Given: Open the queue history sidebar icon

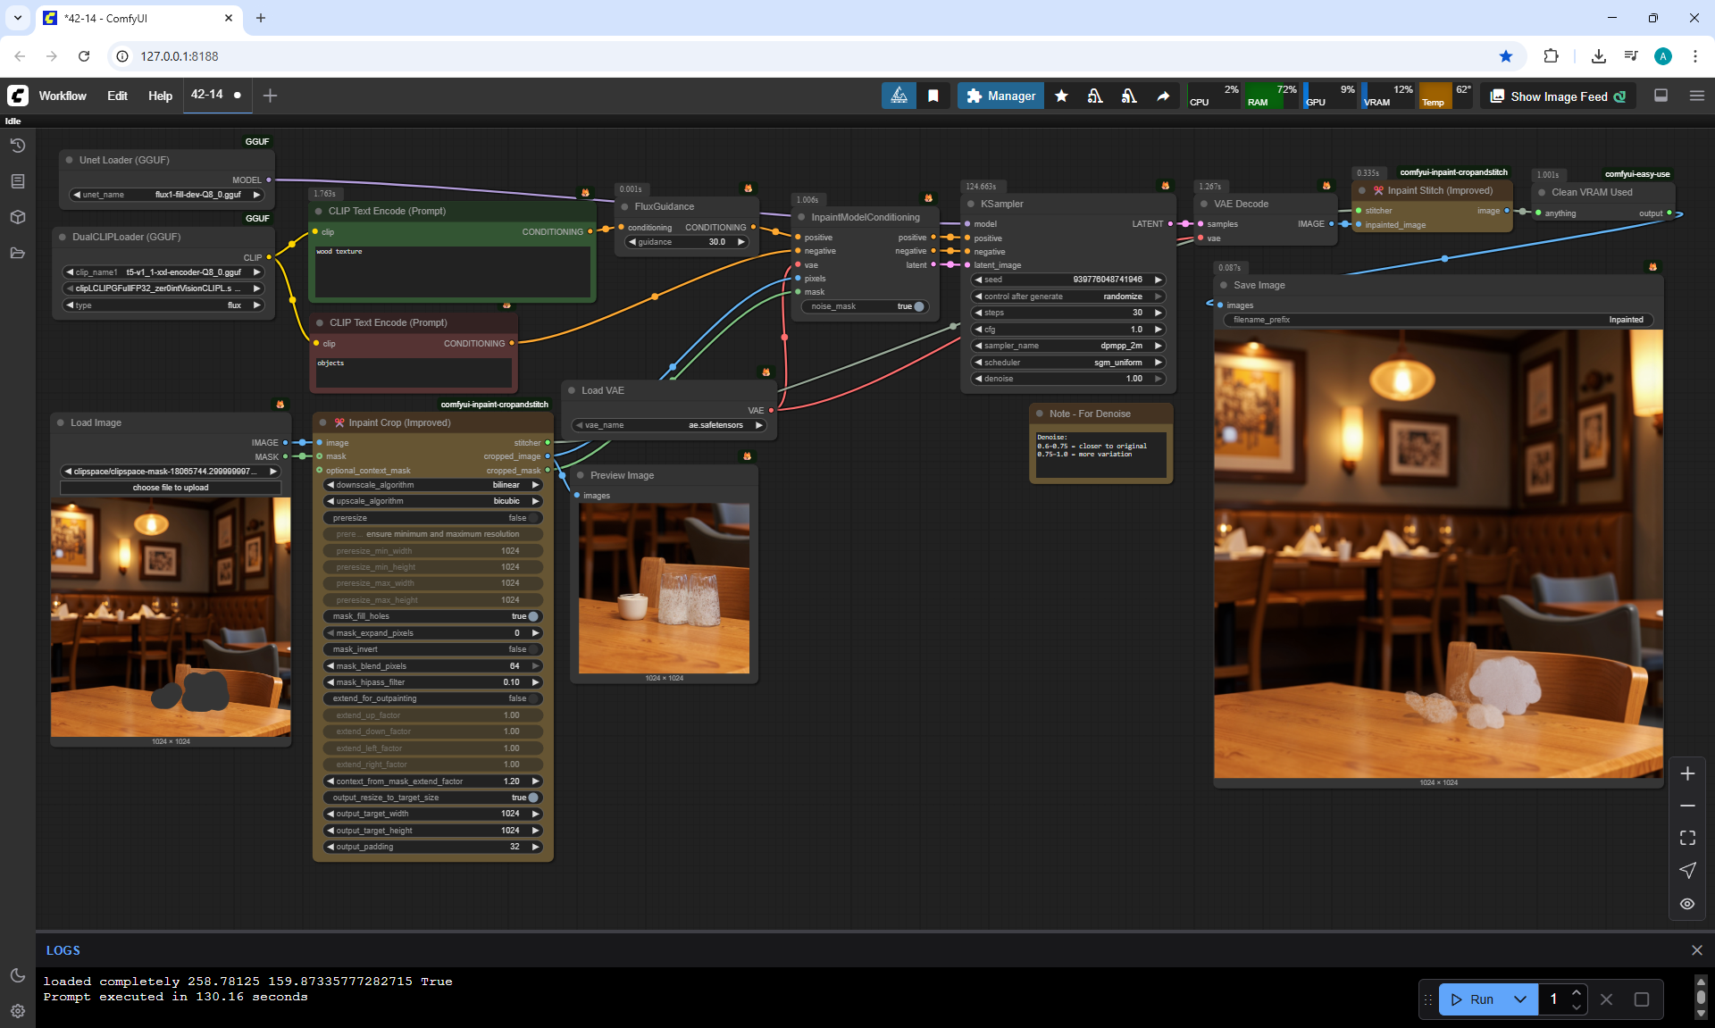Looking at the screenshot, I should pyautogui.click(x=17, y=146).
